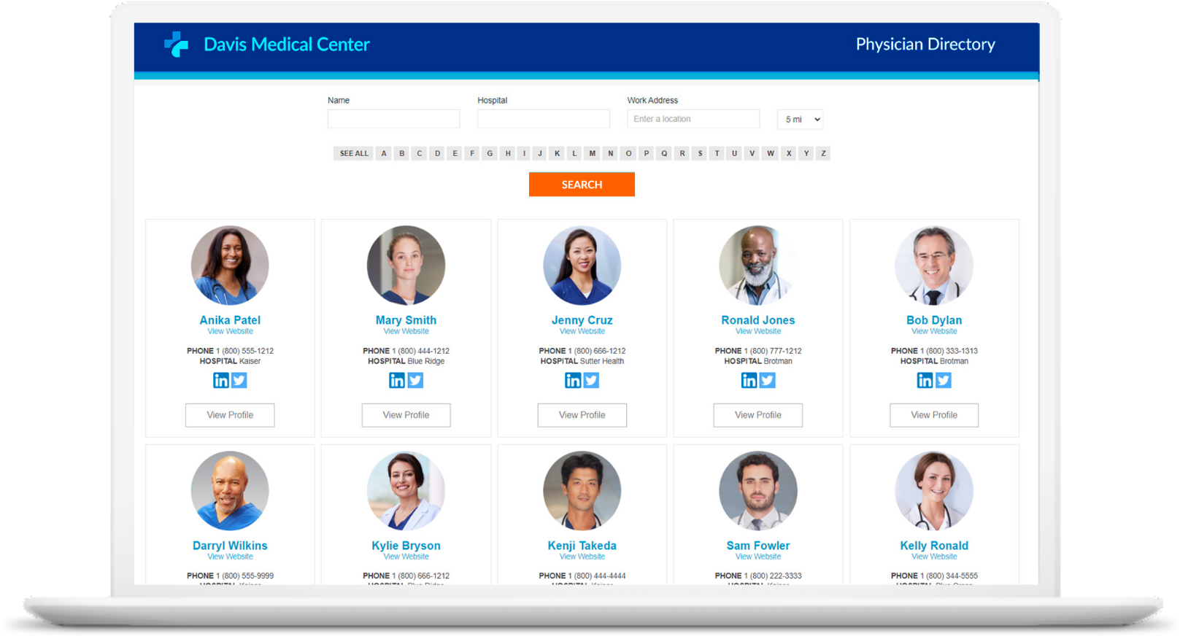Filter physicians by letter P
Viewport: 1180px width, 639px height.
646,153
